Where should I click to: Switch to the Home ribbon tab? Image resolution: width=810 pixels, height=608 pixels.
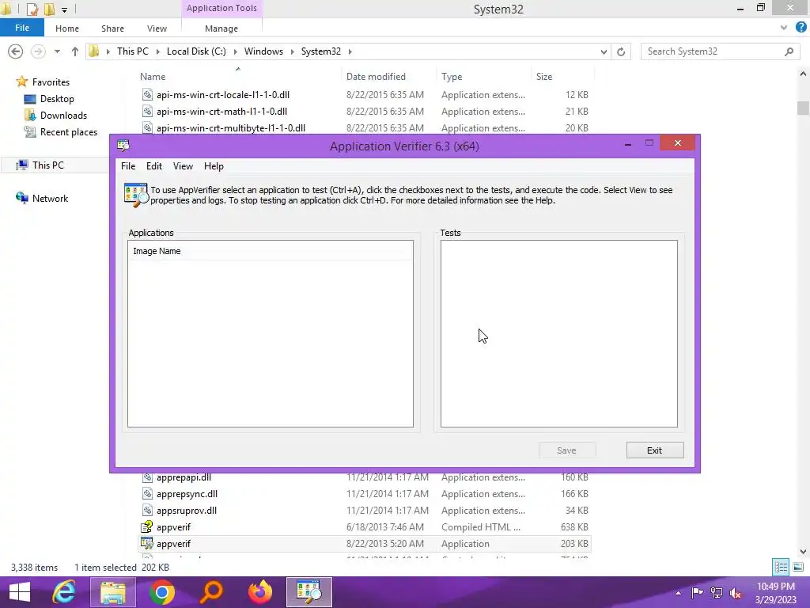tap(67, 28)
